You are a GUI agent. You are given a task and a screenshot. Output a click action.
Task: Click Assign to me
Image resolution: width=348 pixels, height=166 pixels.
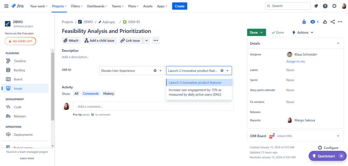pyautogui.click(x=295, y=61)
